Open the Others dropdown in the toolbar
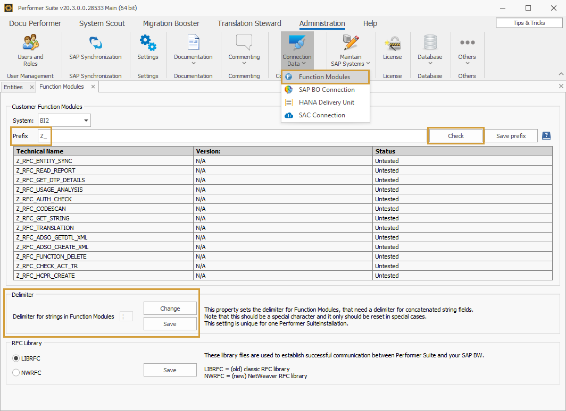 click(x=467, y=50)
